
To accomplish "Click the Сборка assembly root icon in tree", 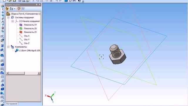I will (x=8, y=14).
